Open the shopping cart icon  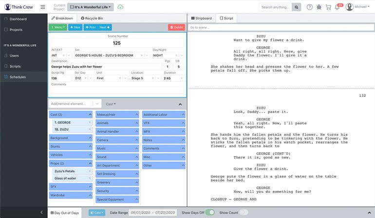[x=328, y=7]
